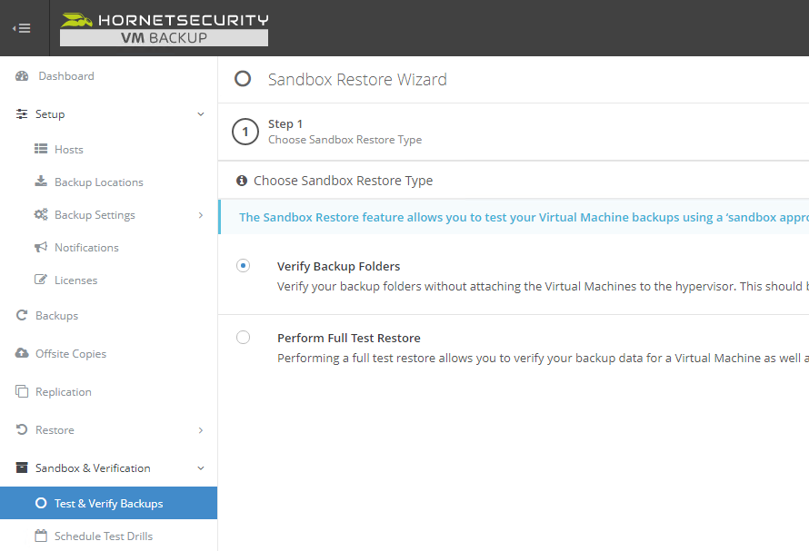The image size is (809, 551).
Task: Select the Perform Full Test Restore option
Action: point(243,337)
